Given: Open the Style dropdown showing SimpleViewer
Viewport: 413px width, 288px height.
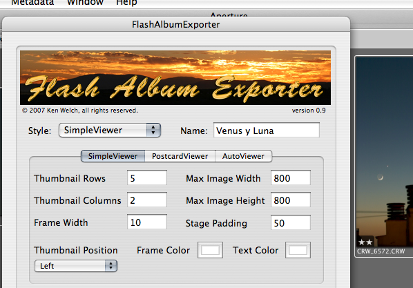Looking at the screenshot, I should [110, 130].
